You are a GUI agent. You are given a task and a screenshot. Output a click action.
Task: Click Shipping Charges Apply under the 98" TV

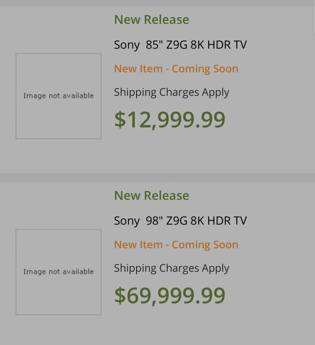click(x=171, y=268)
